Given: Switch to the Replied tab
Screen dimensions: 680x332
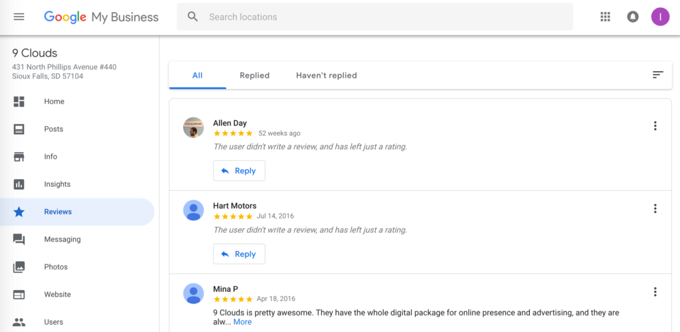Looking at the screenshot, I should [254, 76].
